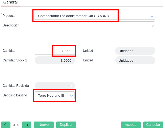This screenshot has height=129, width=165.
Task: Go to the next record arrow
Action: [x=27, y=125]
